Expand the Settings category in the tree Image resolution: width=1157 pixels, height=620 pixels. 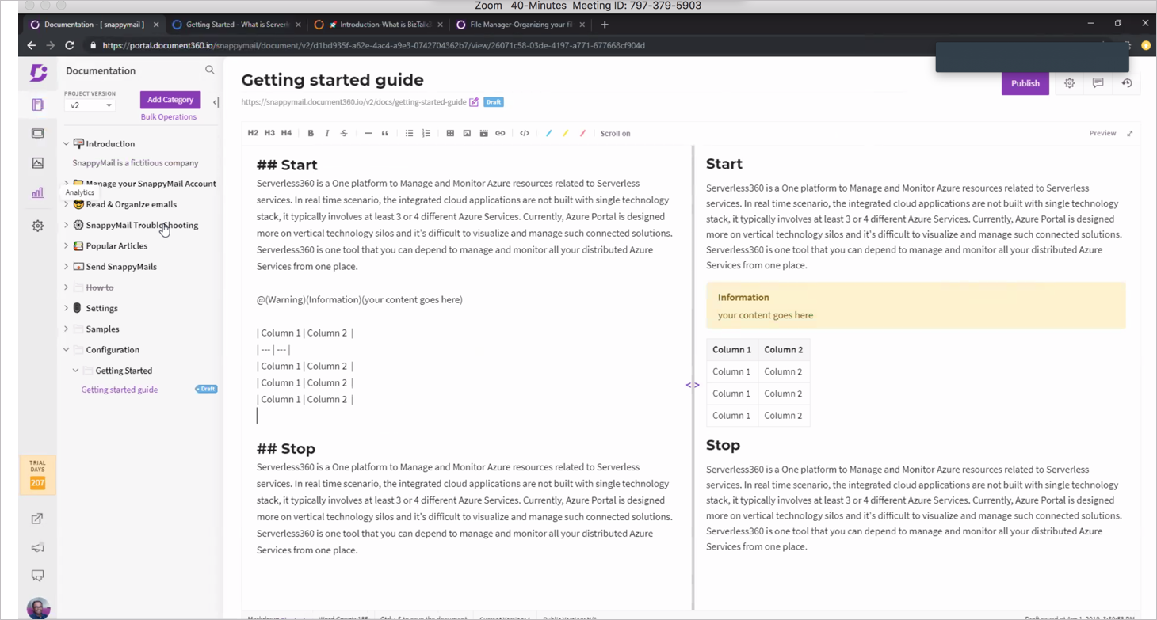point(66,308)
